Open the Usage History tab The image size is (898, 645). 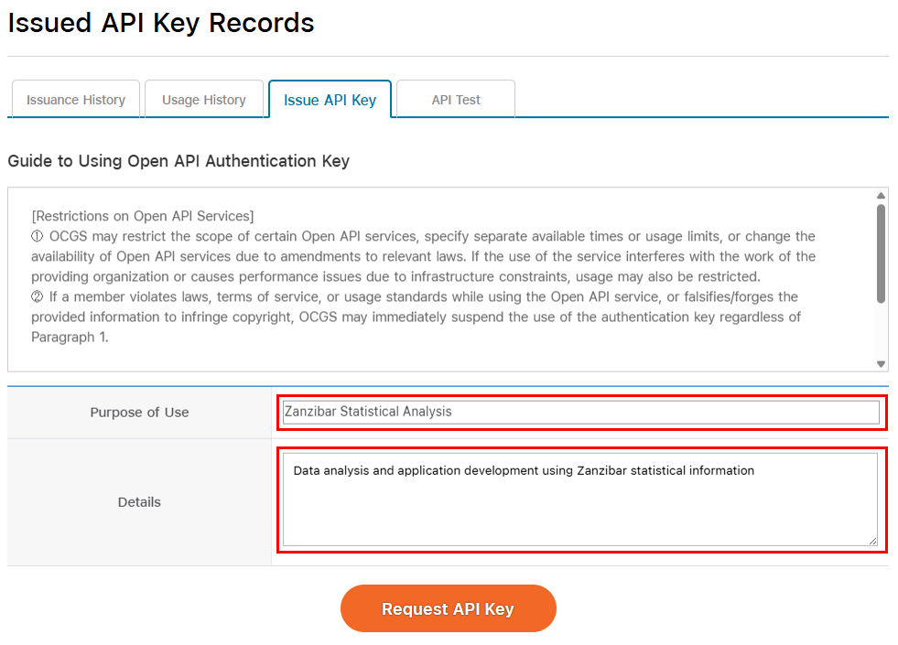(204, 99)
